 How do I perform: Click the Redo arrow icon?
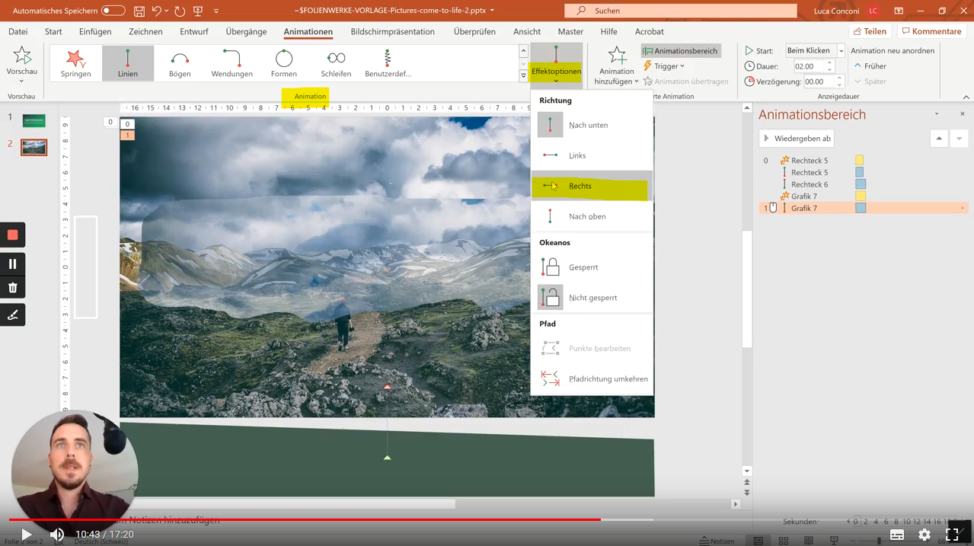[179, 11]
